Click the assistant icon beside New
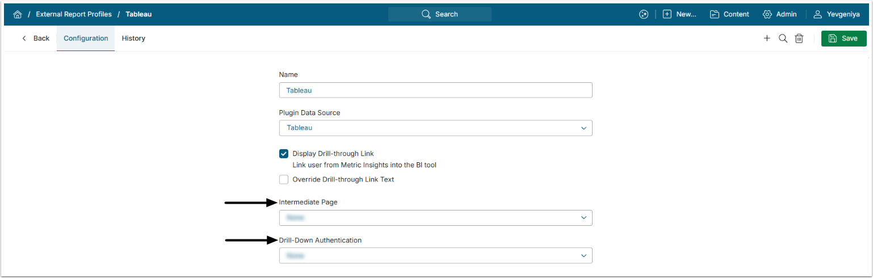 [x=643, y=14]
